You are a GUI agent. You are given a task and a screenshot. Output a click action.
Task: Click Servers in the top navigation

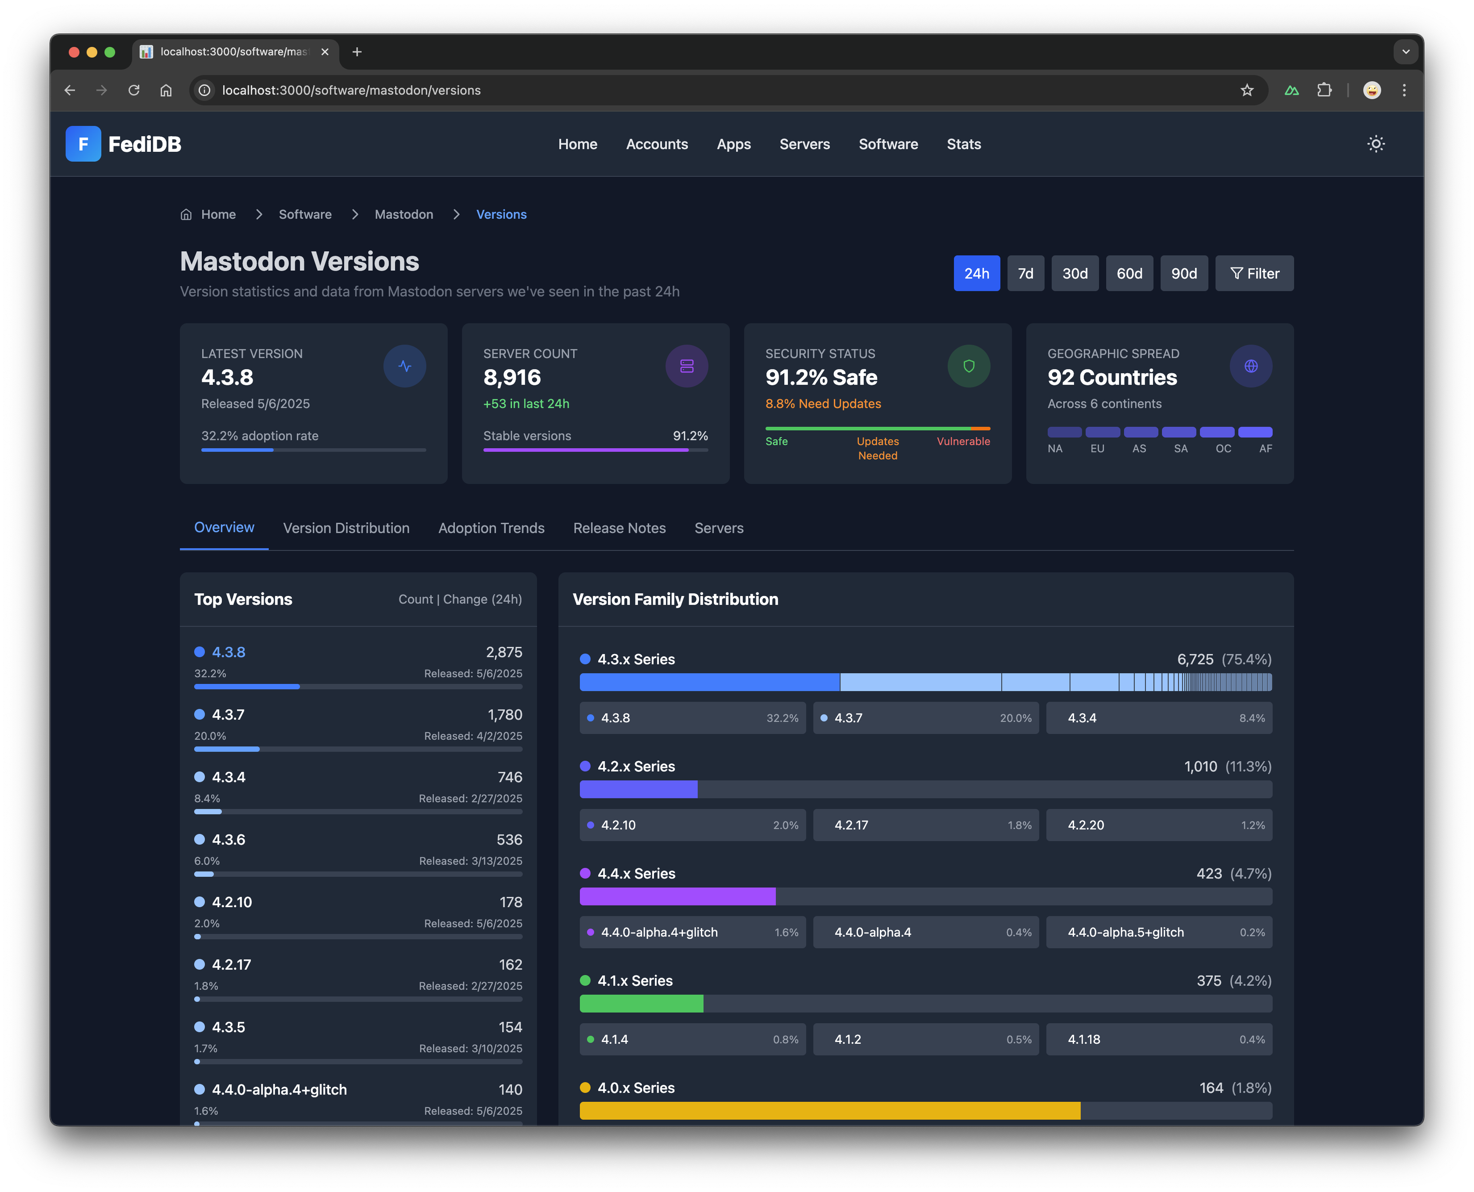[x=804, y=144]
